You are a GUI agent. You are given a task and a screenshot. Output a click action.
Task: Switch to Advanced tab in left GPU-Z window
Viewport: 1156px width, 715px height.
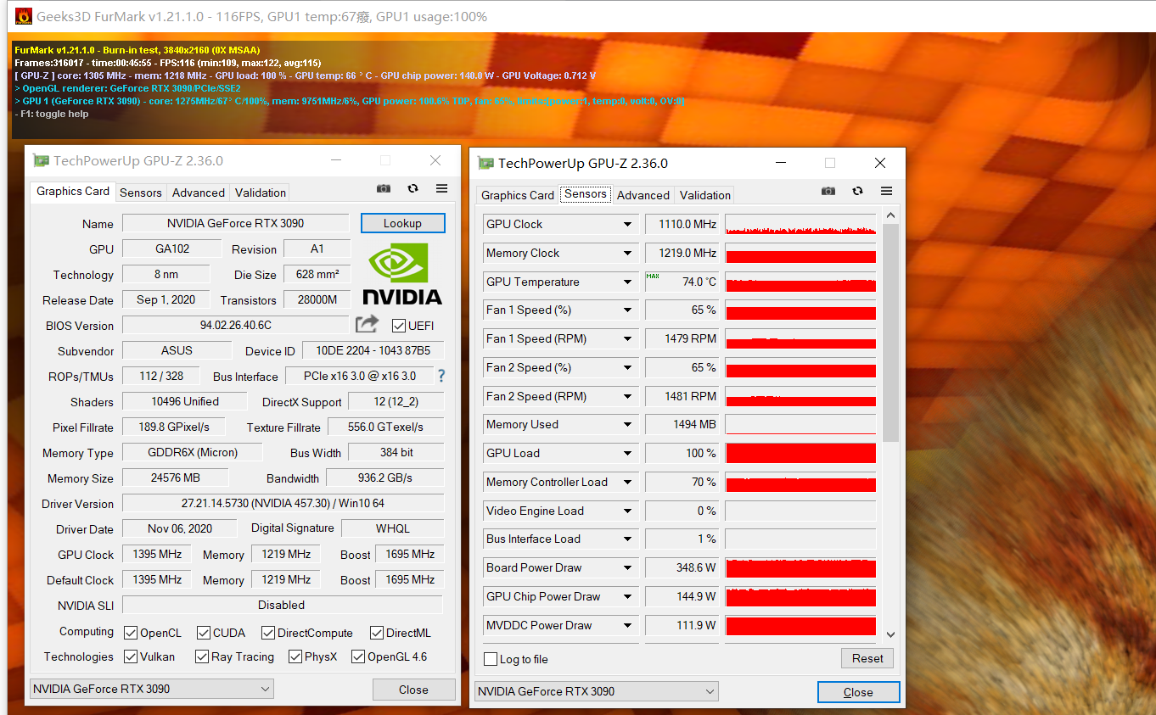click(x=199, y=193)
